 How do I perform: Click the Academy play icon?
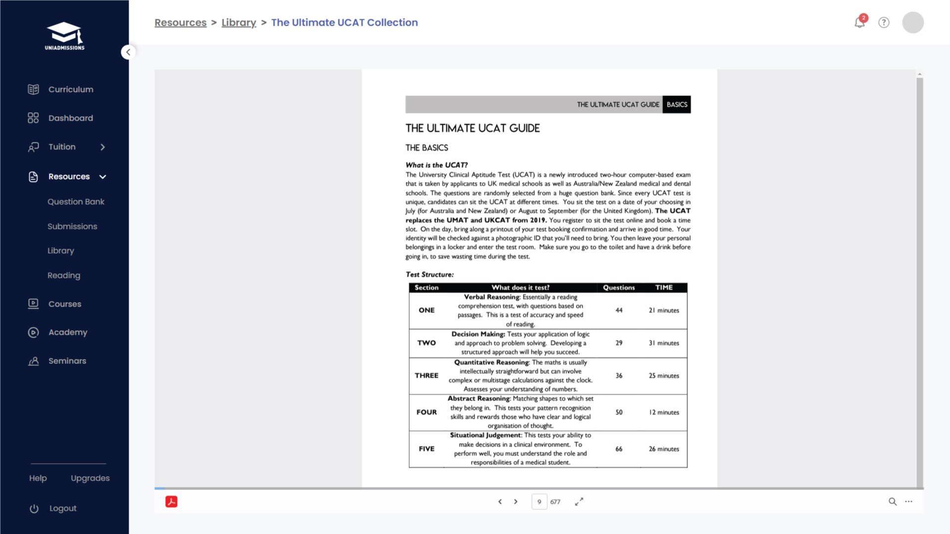click(x=33, y=332)
